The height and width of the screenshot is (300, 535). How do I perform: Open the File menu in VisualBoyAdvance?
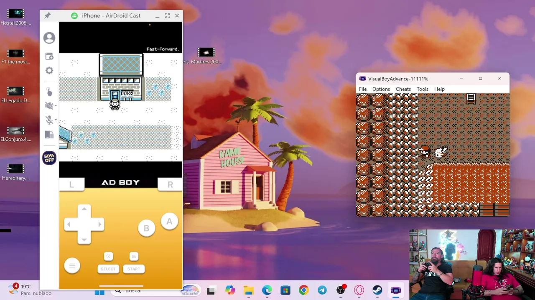363,89
